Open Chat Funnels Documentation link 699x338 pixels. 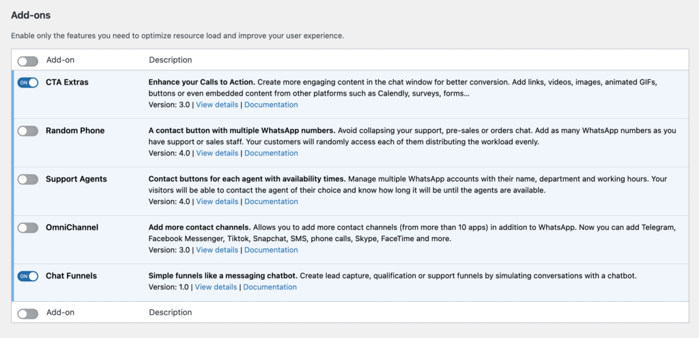click(x=270, y=287)
